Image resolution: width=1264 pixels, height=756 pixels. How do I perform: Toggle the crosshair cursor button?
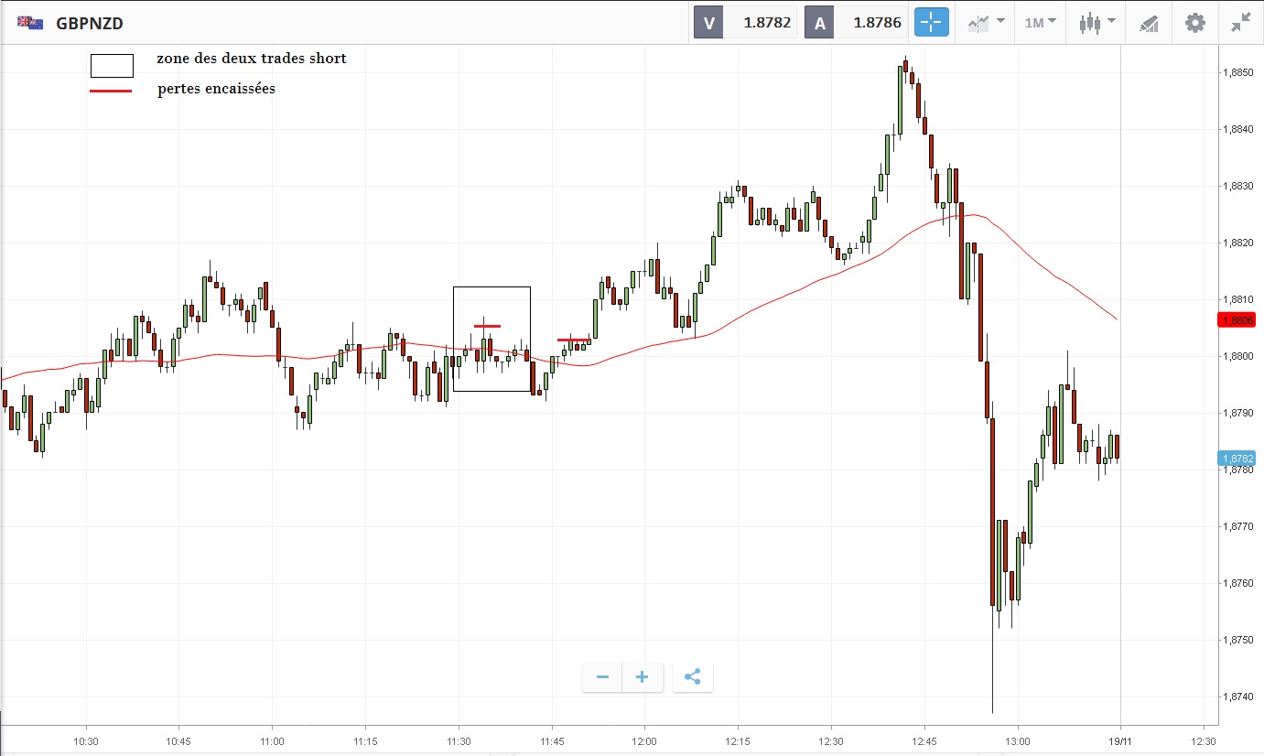coord(931,23)
